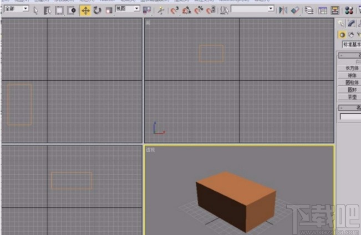Click the object name input field

(350, 117)
